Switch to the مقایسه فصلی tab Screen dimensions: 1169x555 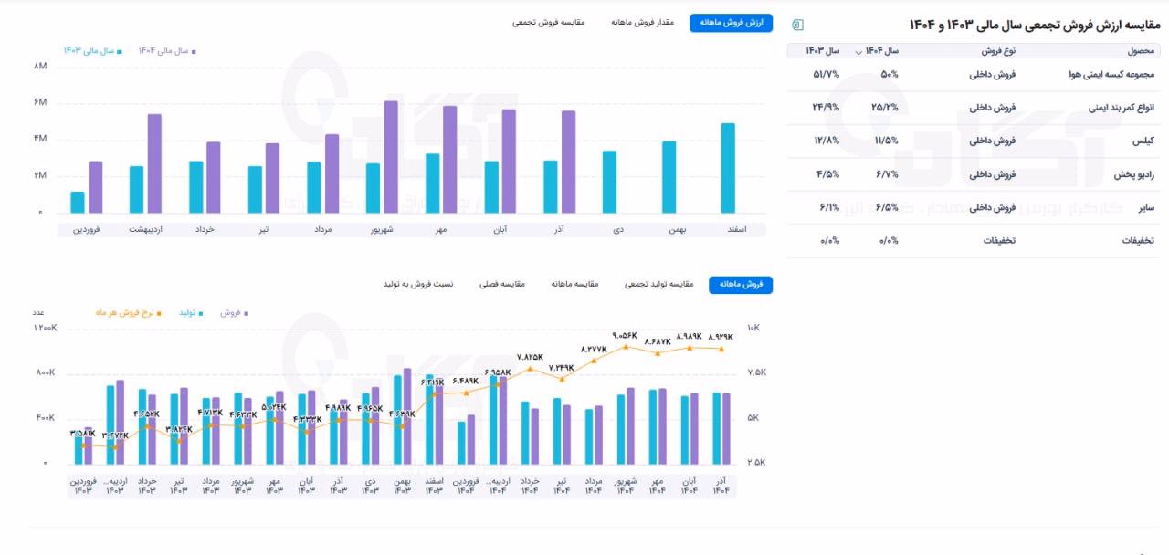(x=502, y=285)
